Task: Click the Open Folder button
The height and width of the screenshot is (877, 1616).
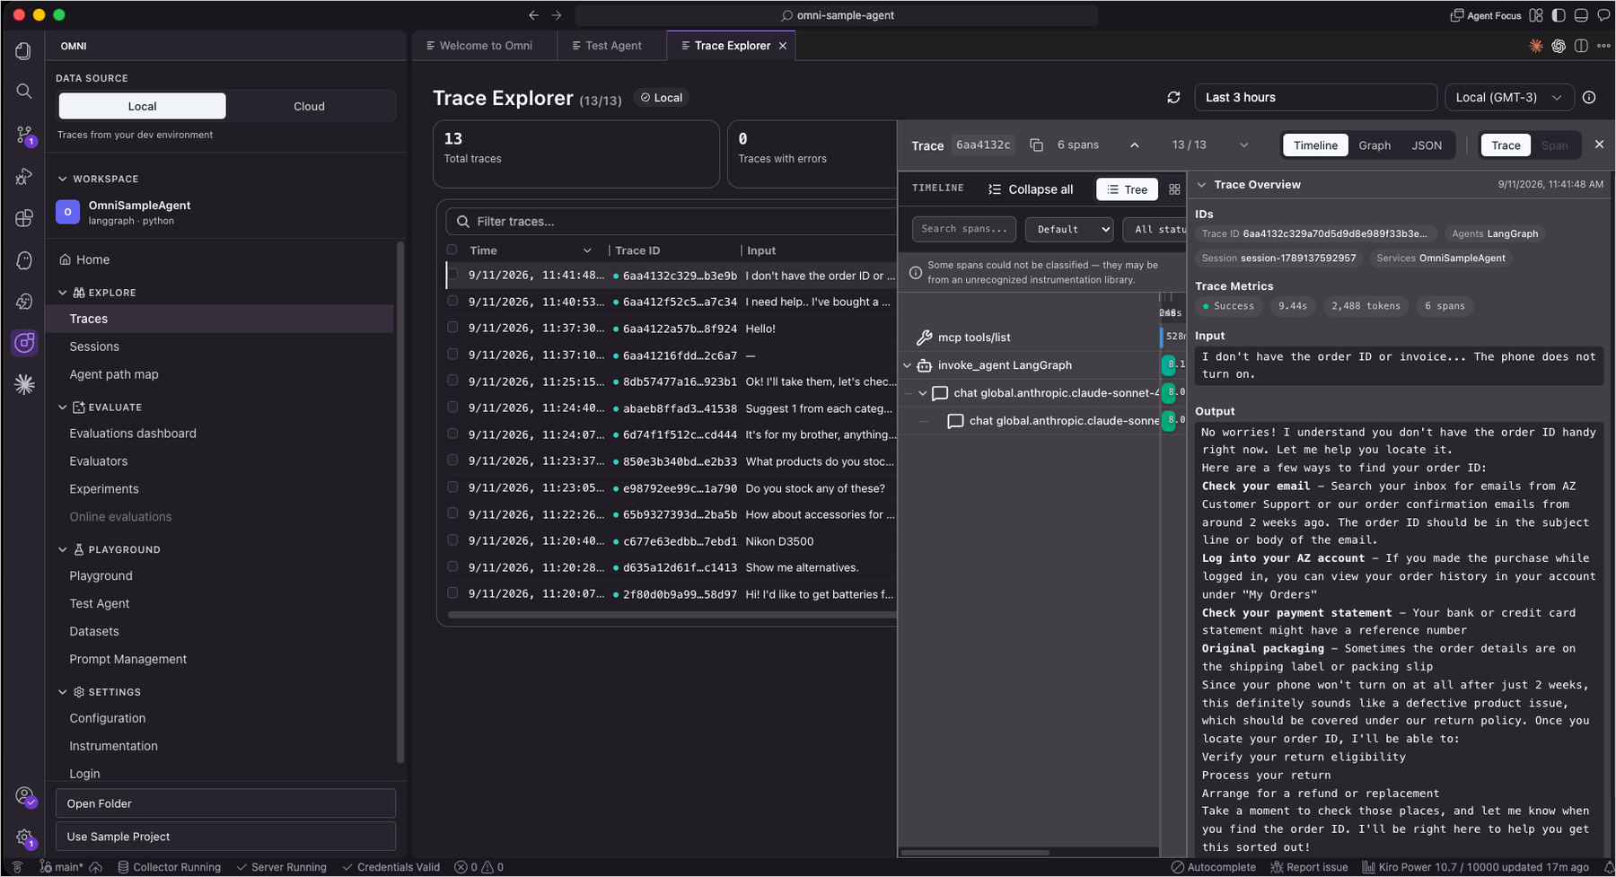Action: point(225,803)
